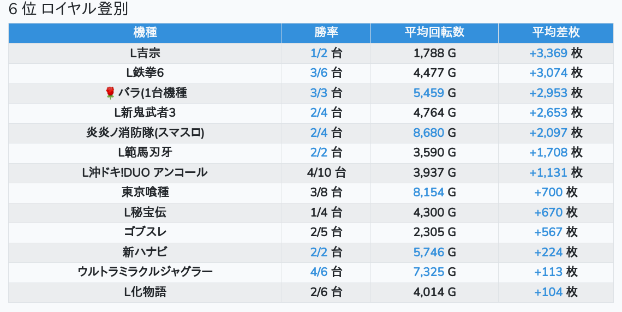Click the +3,369 average difference value
This screenshot has width=622, height=312.
548,53
